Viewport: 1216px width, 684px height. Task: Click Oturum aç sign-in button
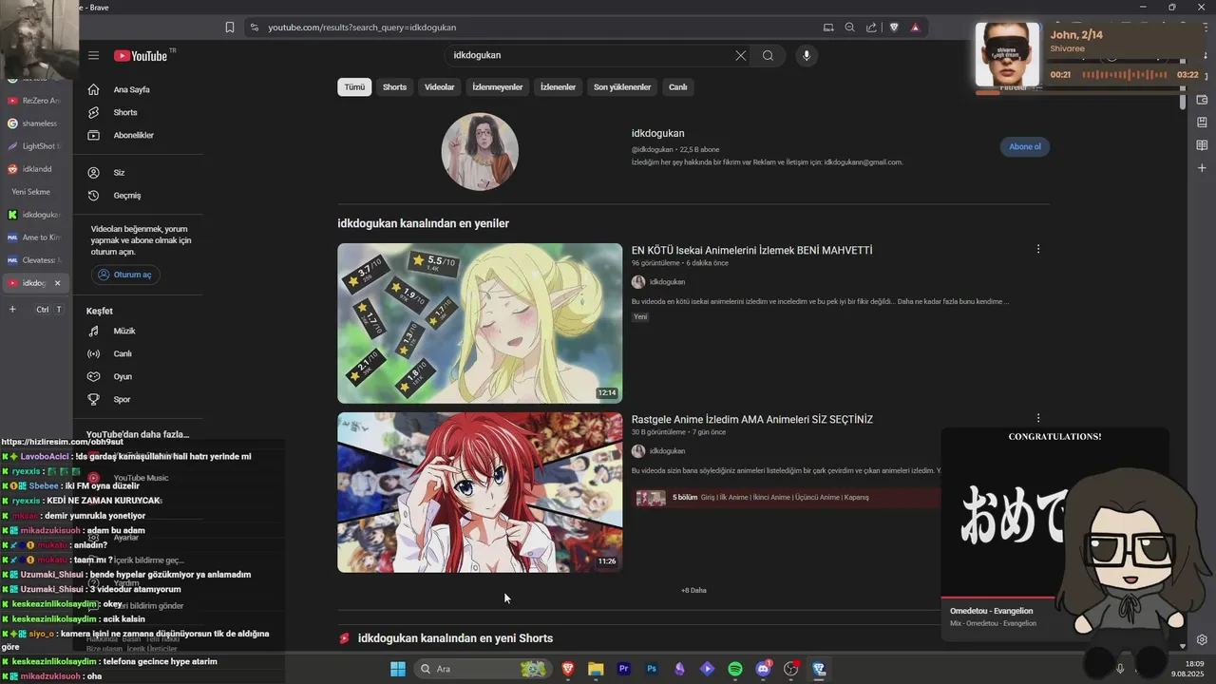coord(124,275)
